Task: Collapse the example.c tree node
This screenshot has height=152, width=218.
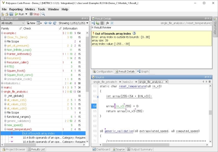Action: [x=2, y=33]
